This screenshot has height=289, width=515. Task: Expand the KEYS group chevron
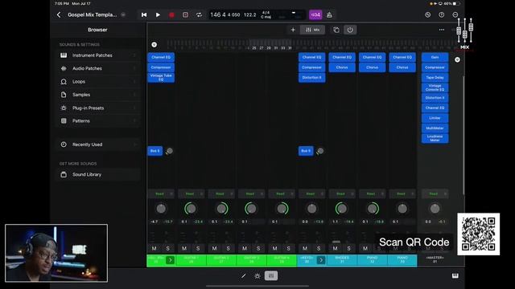coord(321,260)
